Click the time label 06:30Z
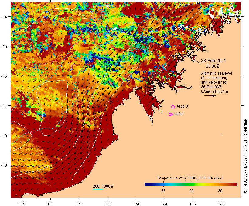 (213, 66)
